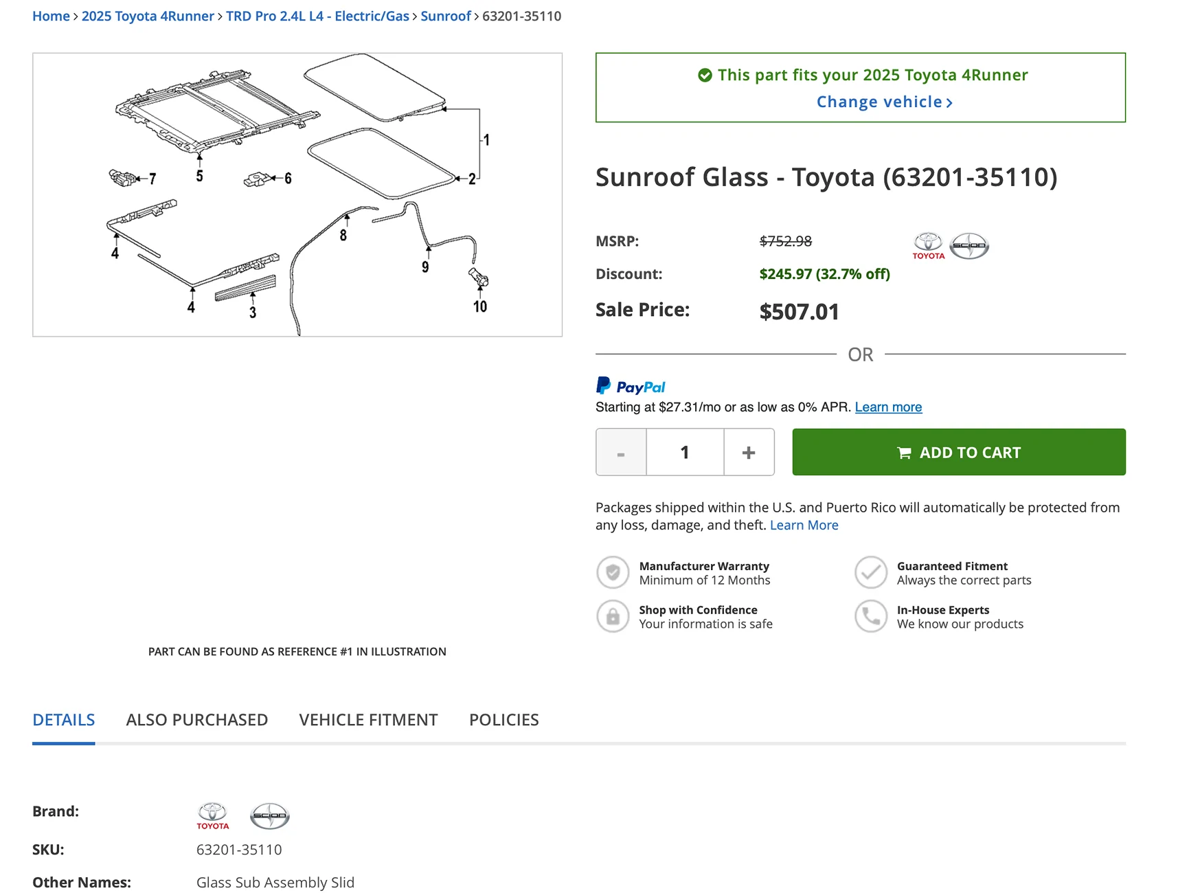Click the cart icon inside Add to Cart
This screenshot has height=893, width=1178.
(x=905, y=452)
